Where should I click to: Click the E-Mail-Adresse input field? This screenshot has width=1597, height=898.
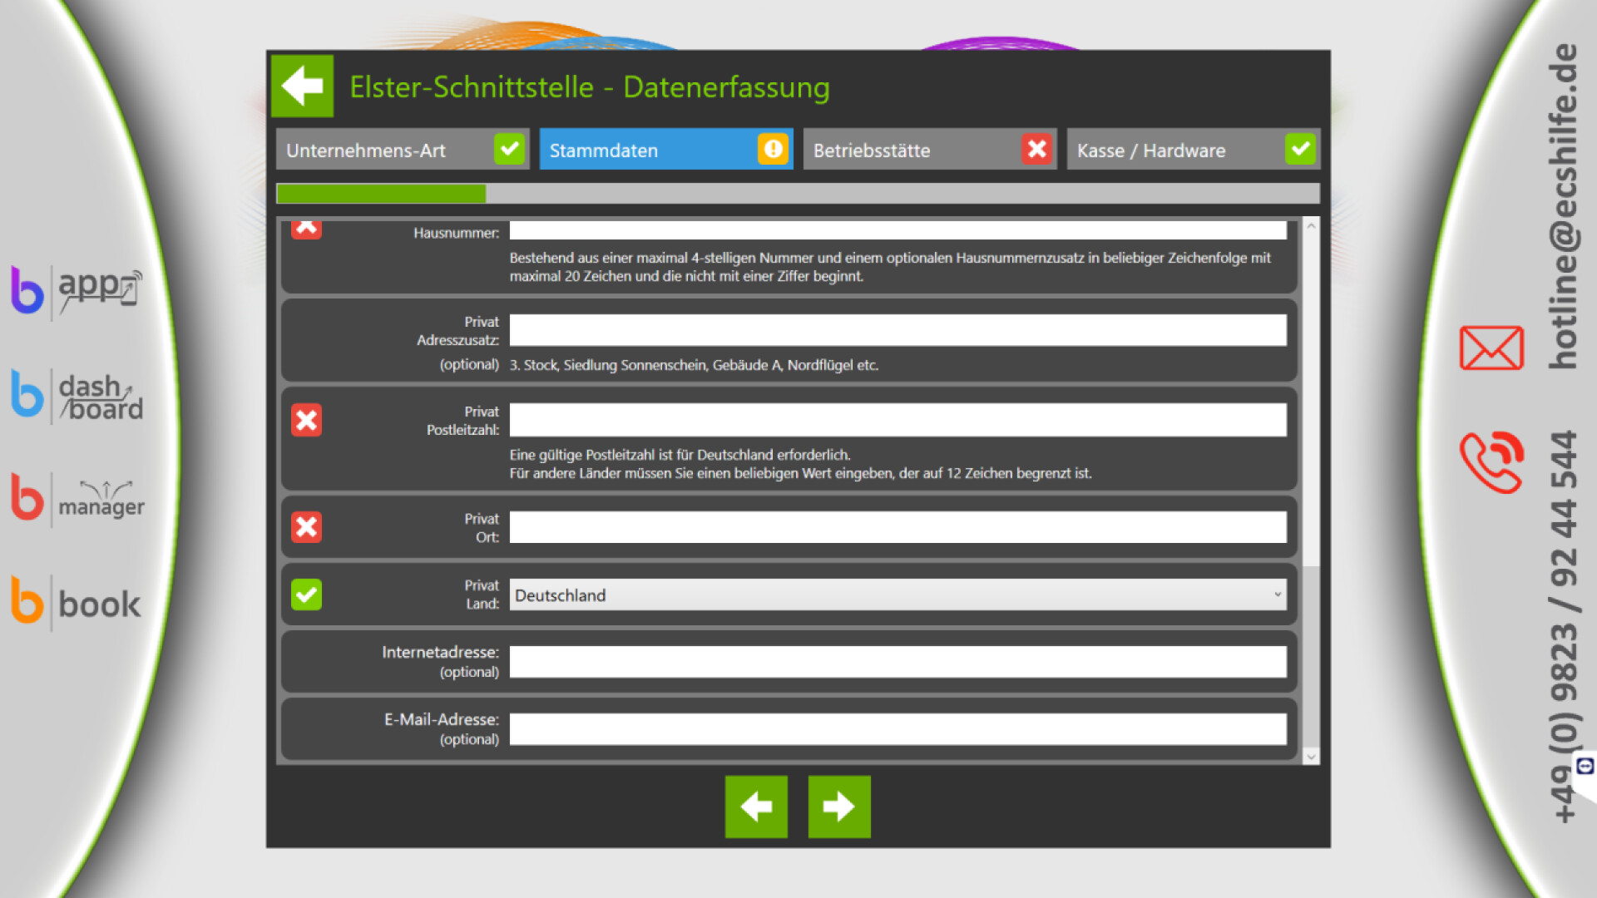coord(897,729)
